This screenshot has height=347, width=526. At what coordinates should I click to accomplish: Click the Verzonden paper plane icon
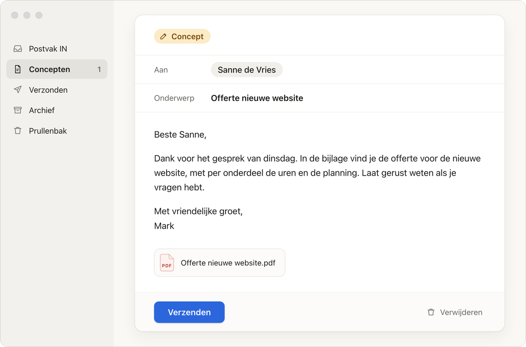pos(18,90)
